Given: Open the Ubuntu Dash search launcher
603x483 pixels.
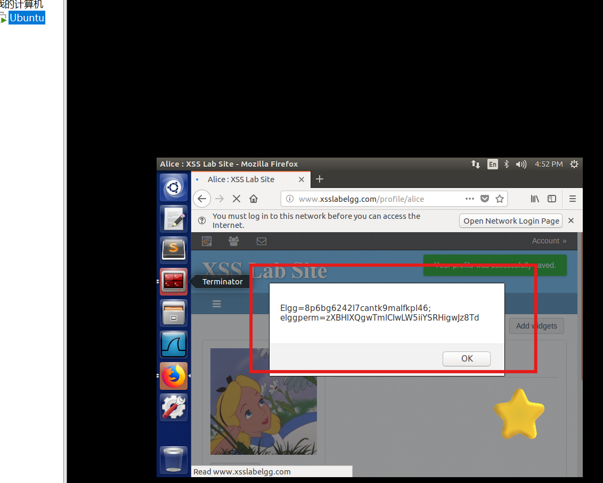Looking at the screenshot, I should [x=174, y=187].
